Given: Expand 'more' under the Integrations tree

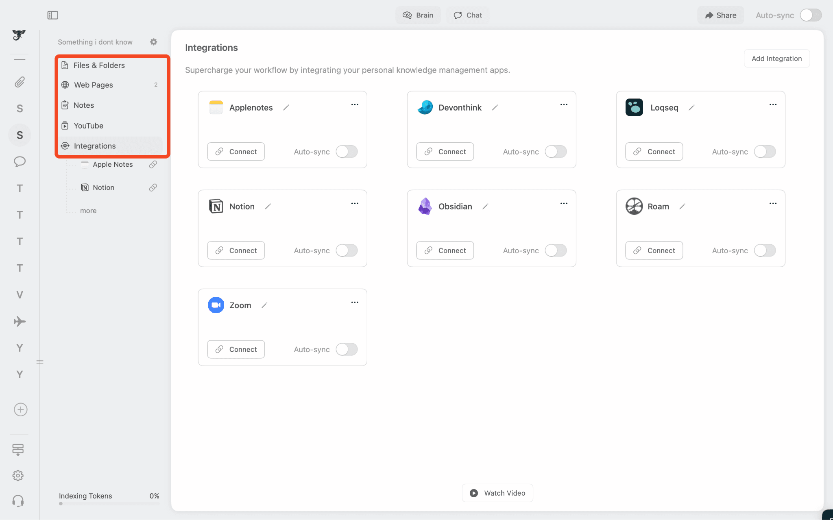Looking at the screenshot, I should pyautogui.click(x=88, y=210).
